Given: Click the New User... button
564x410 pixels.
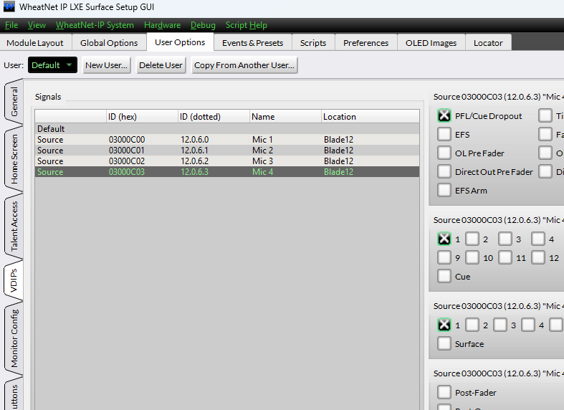Looking at the screenshot, I should tap(107, 65).
